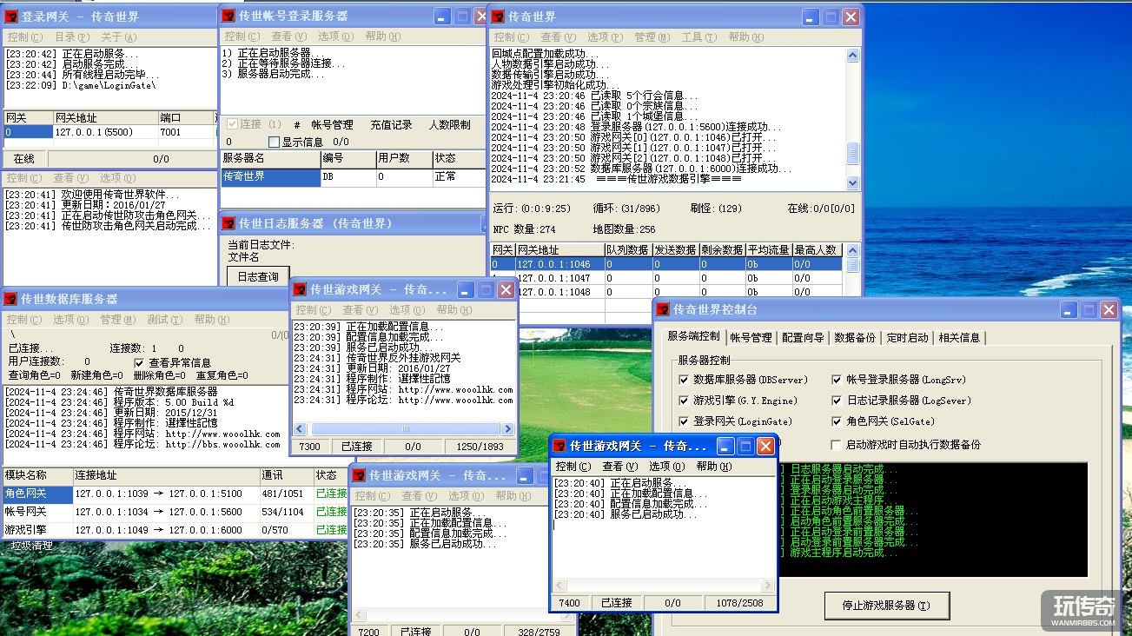Click 人数限制 in the account login server window
This screenshot has width=1132, height=636.
450,125
